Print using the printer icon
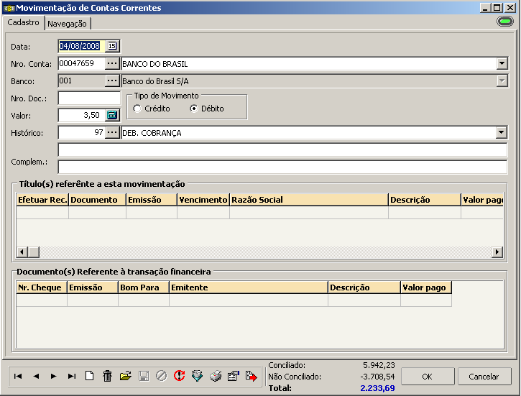The height and width of the screenshot is (396, 521). click(x=216, y=376)
